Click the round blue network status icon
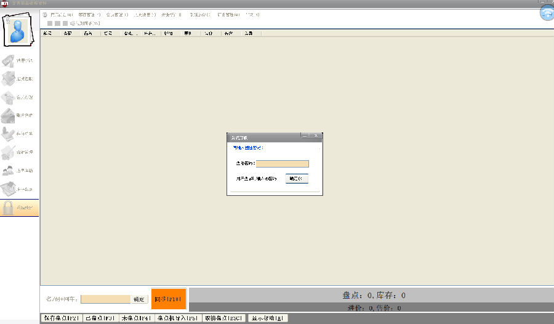554x324 pixels. (547, 13)
